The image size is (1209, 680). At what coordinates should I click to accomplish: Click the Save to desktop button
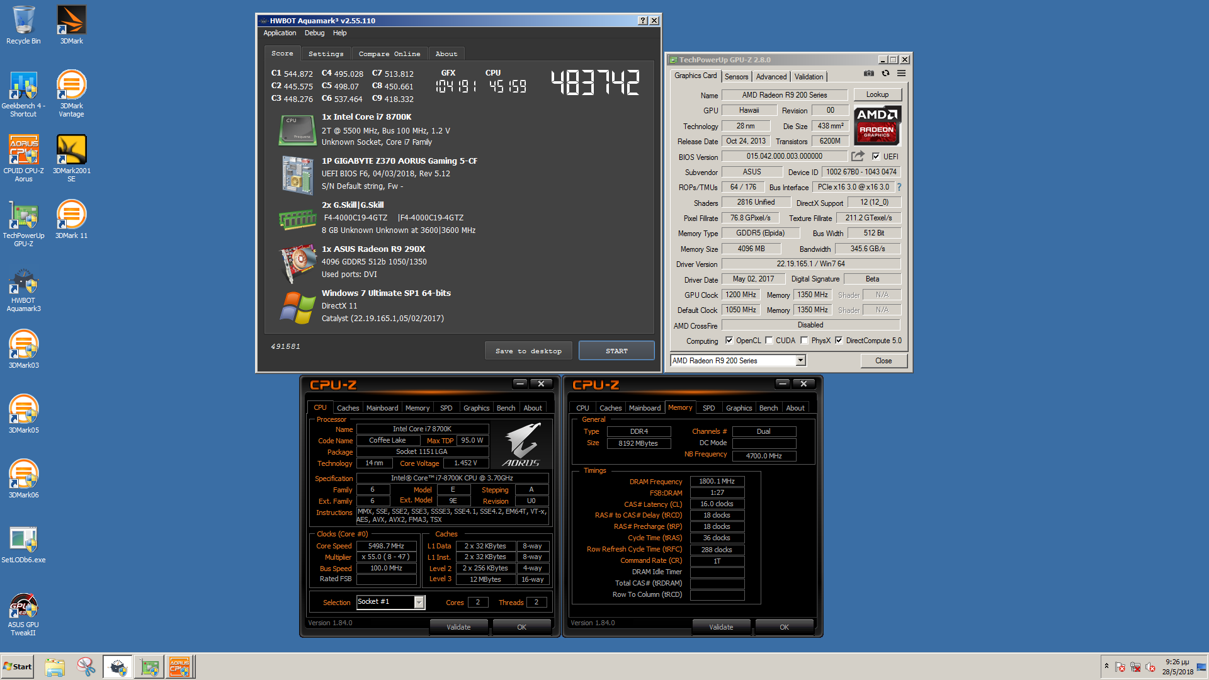(x=528, y=351)
